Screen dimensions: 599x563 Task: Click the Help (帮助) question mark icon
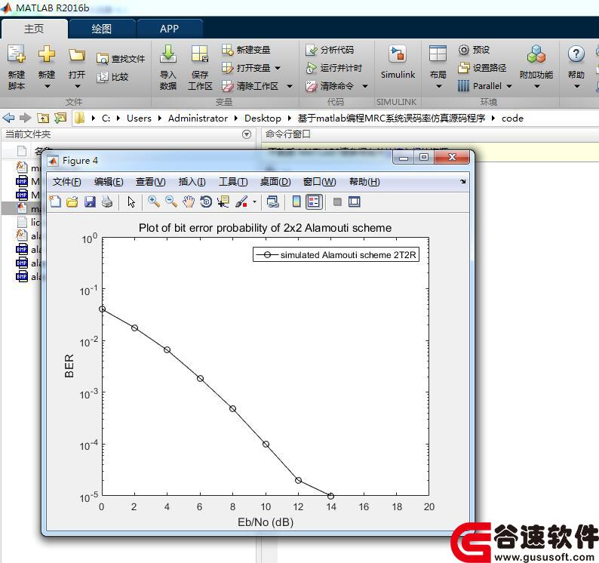pos(576,54)
